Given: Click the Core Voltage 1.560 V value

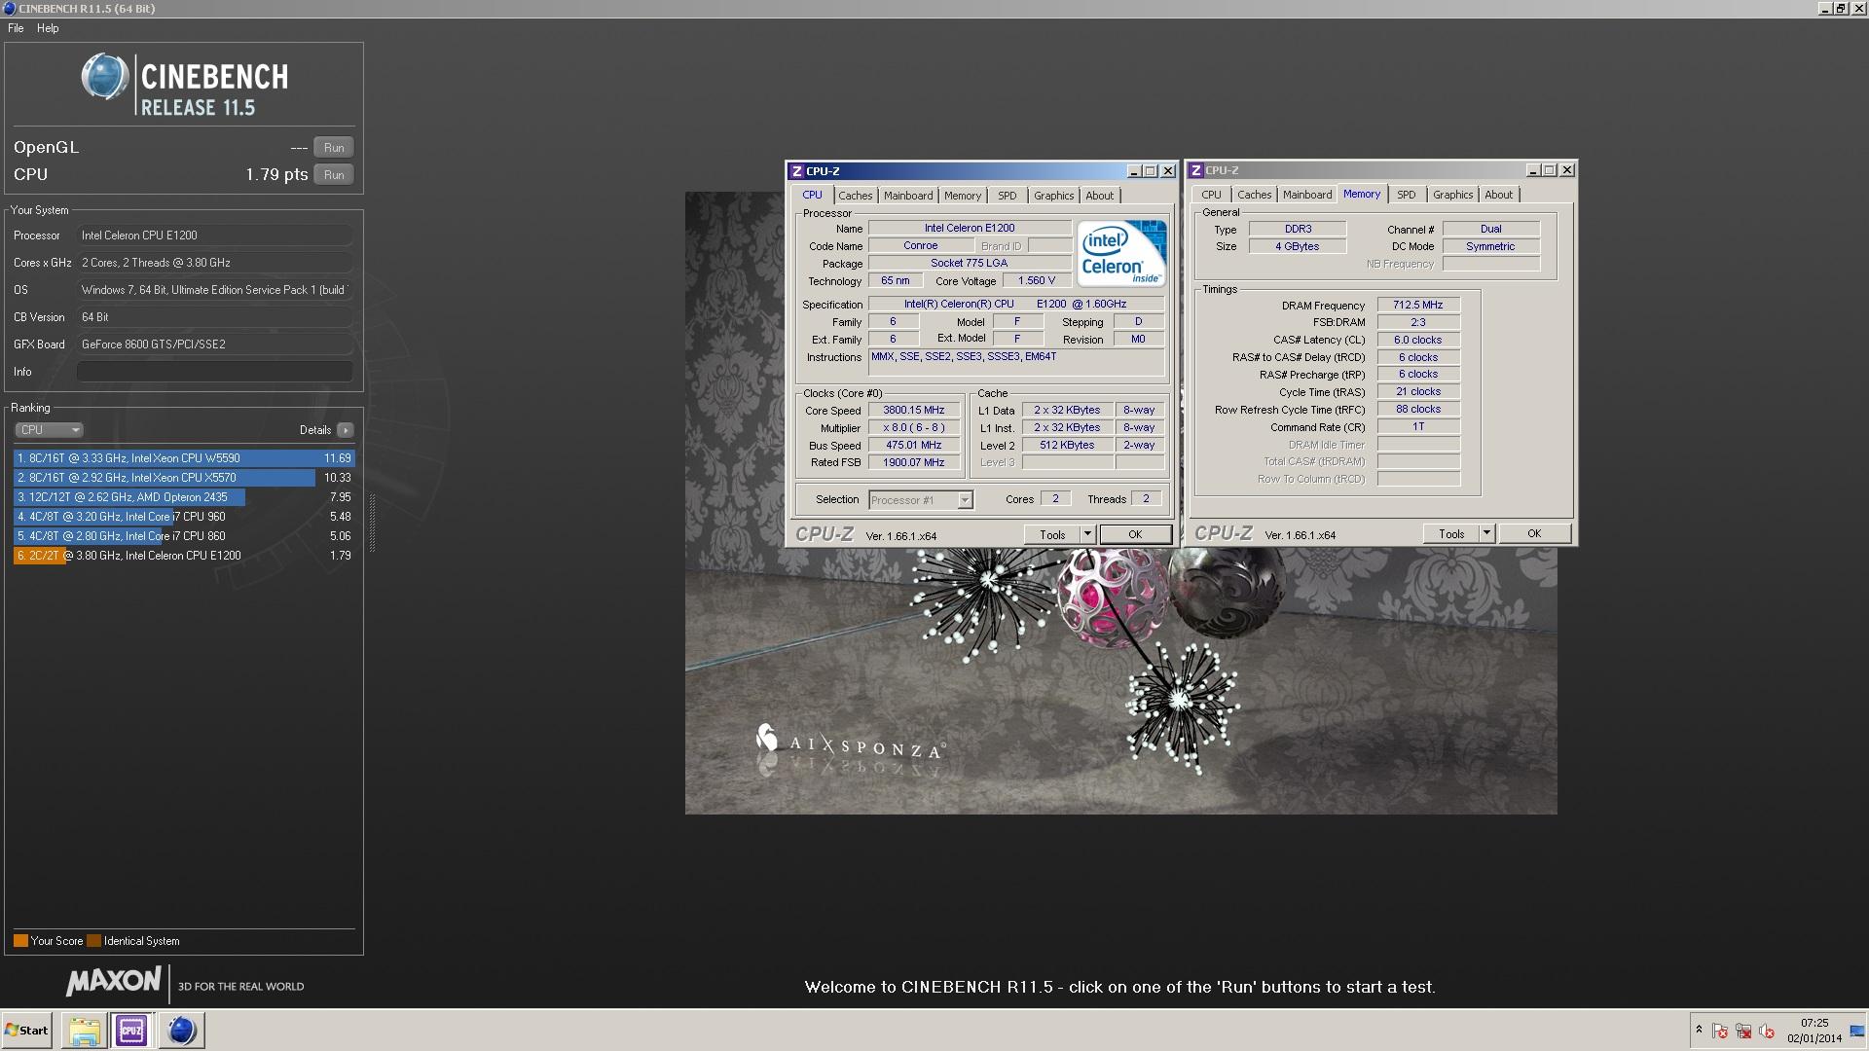Looking at the screenshot, I should 1037,280.
